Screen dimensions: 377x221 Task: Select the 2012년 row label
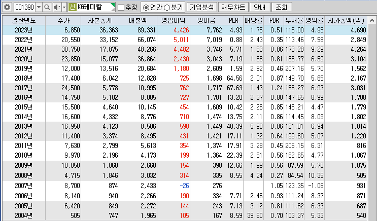click(x=23, y=136)
